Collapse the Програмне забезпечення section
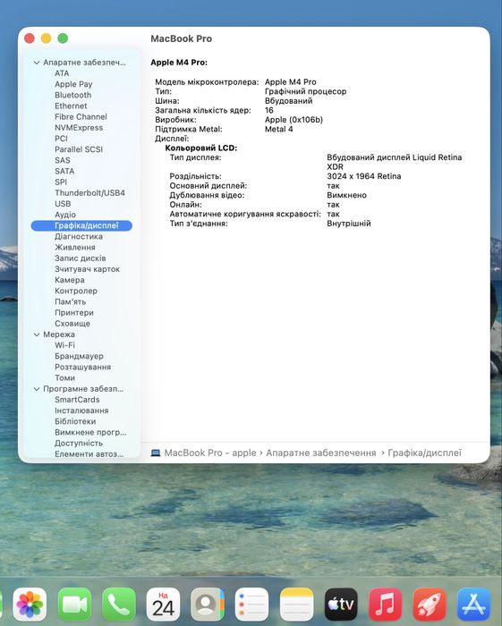The width and height of the screenshot is (502, 626). [37, 389]
